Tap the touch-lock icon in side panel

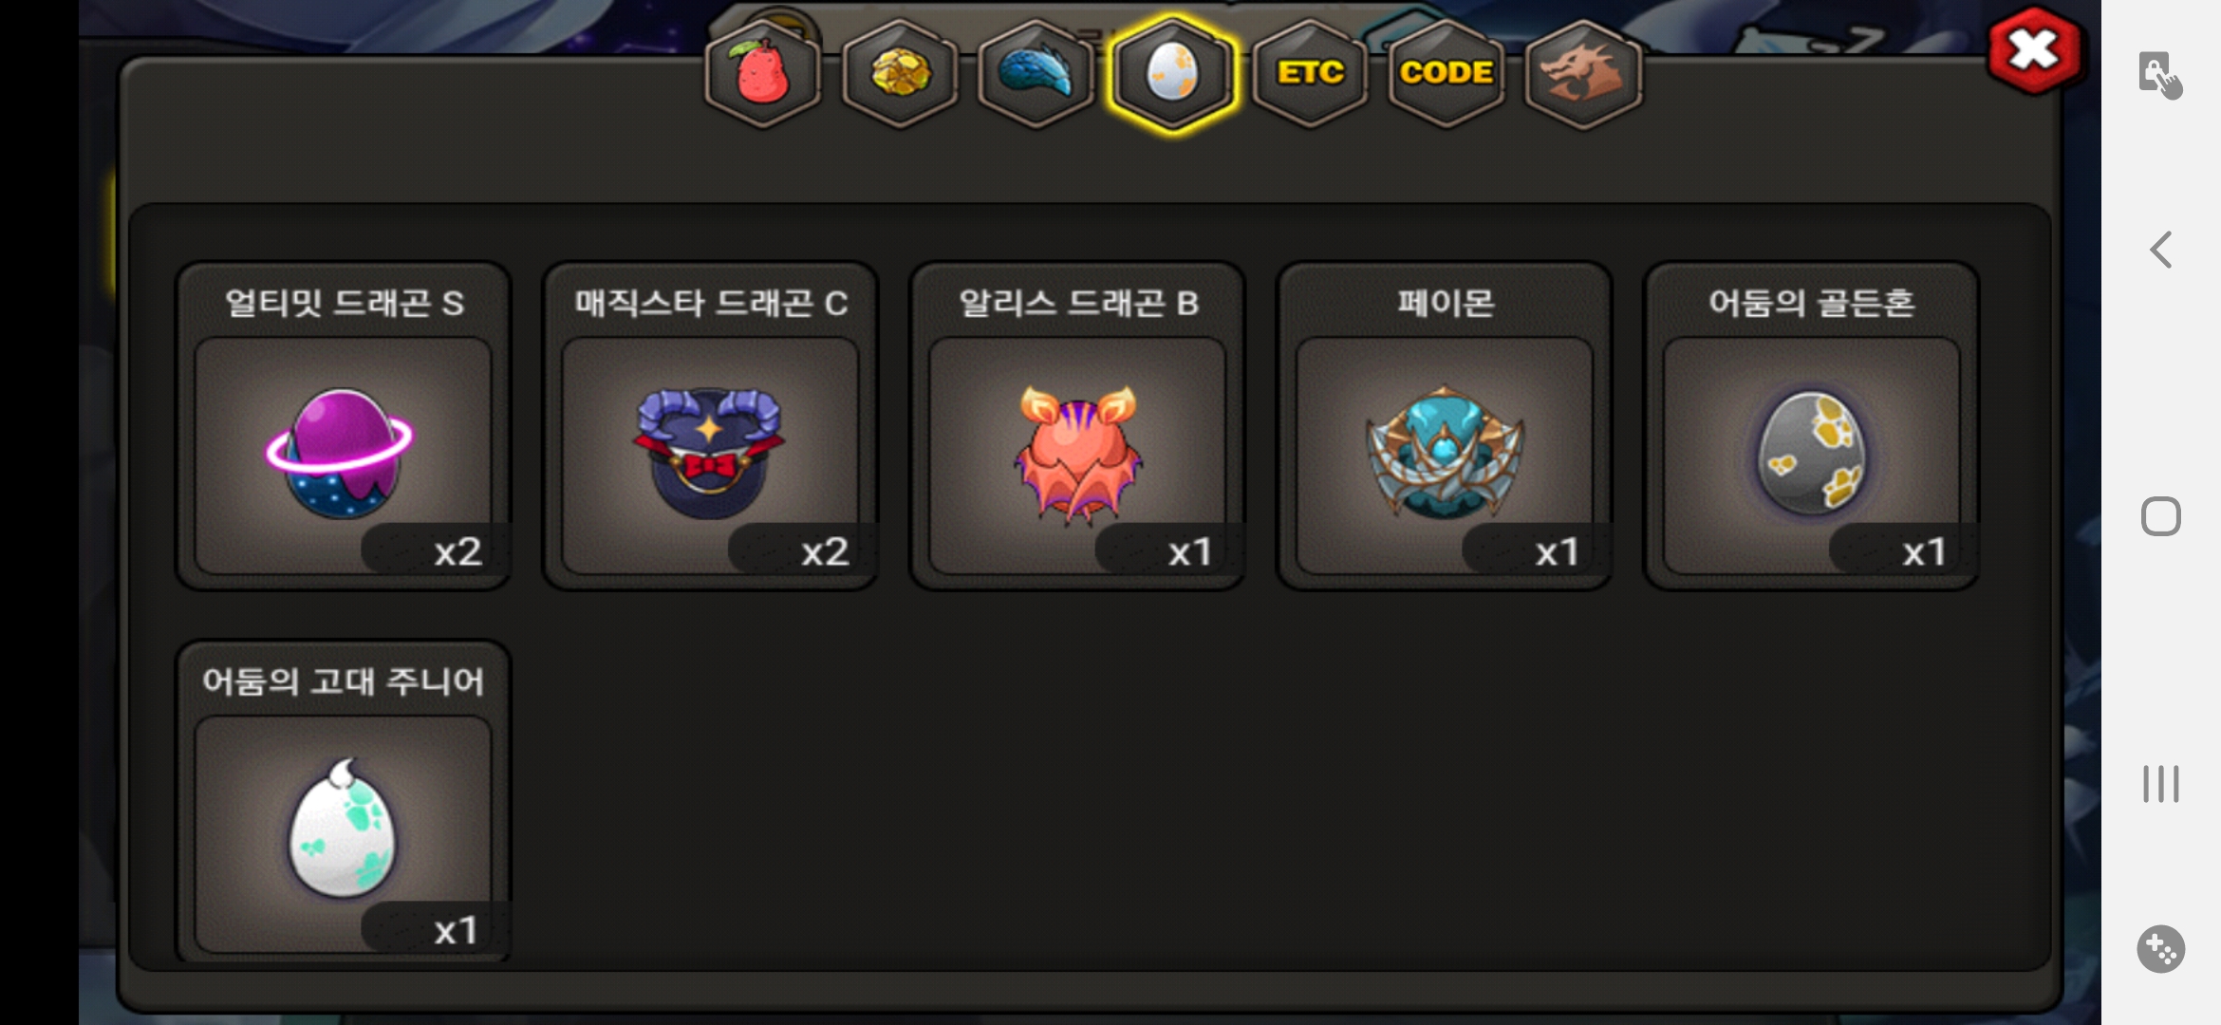pyautogui.click(x=2160, y=76)
